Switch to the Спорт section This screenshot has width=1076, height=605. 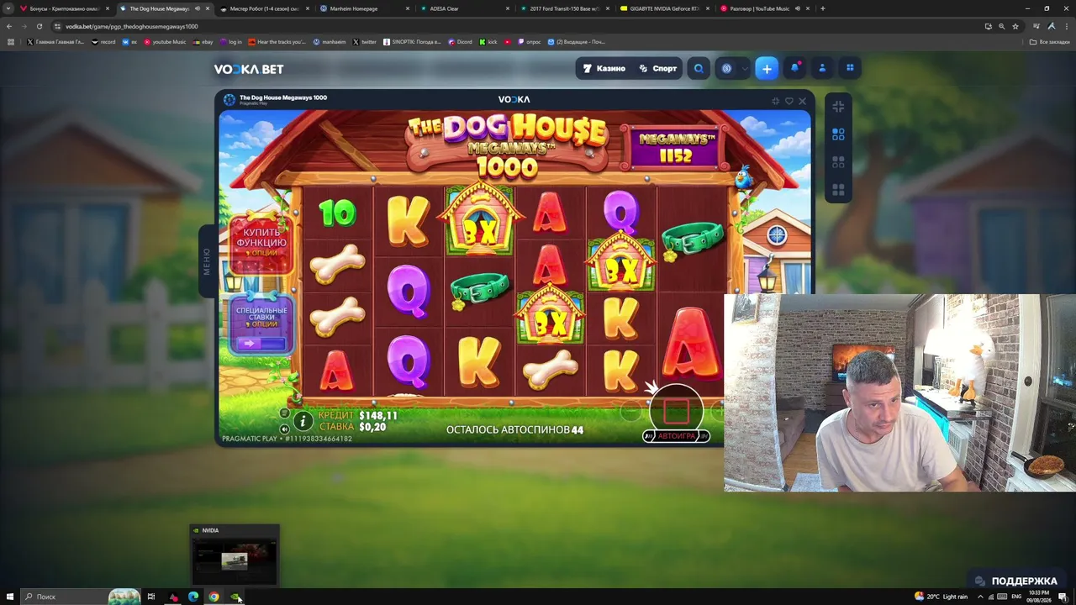tap(658, 69)
